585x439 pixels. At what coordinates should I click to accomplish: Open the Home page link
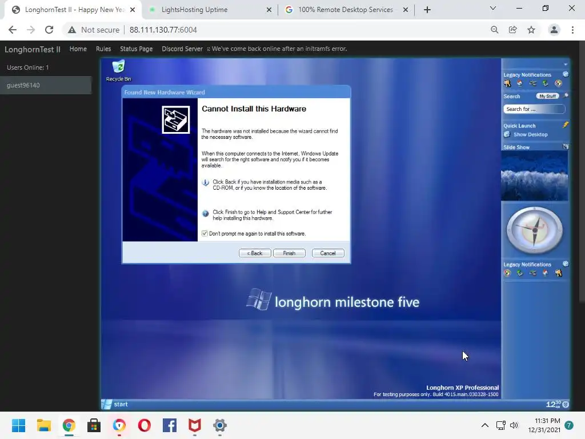coord(78,49)
